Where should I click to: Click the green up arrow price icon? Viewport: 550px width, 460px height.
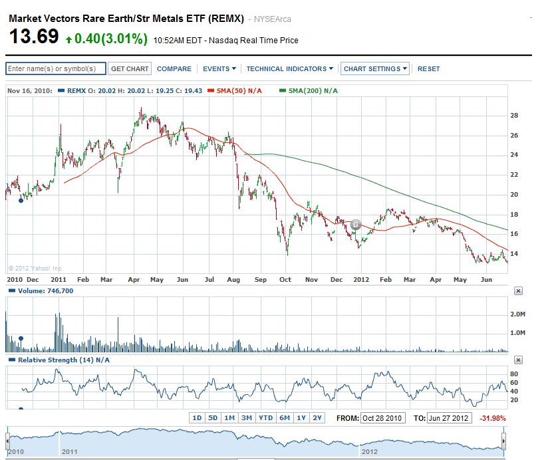coord(69,40)
